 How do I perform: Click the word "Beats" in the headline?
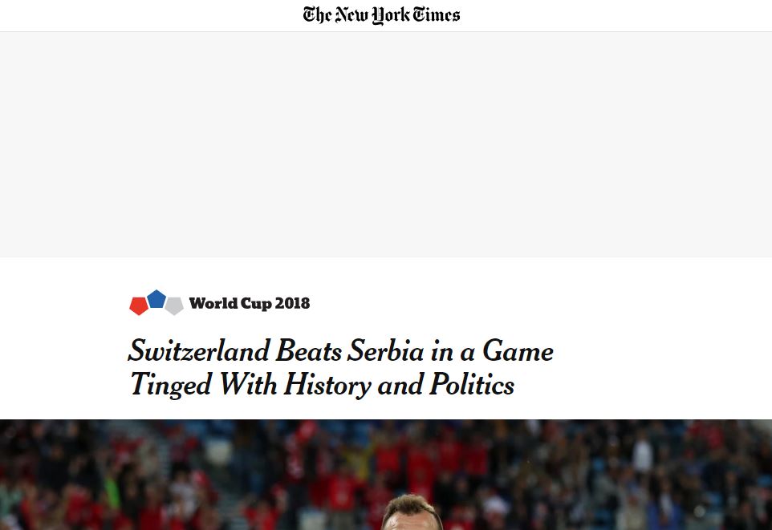pos(309,352)
